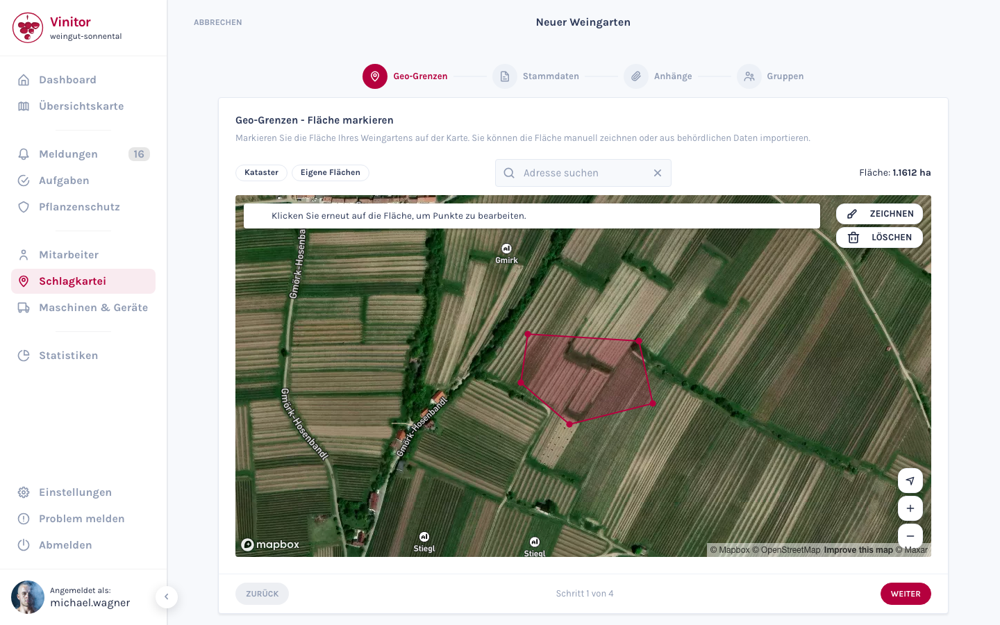Select Schlagkartei in the sidebar
Image resolution: width=1000 pixels, height=625 pixels.
pos(83,281)
